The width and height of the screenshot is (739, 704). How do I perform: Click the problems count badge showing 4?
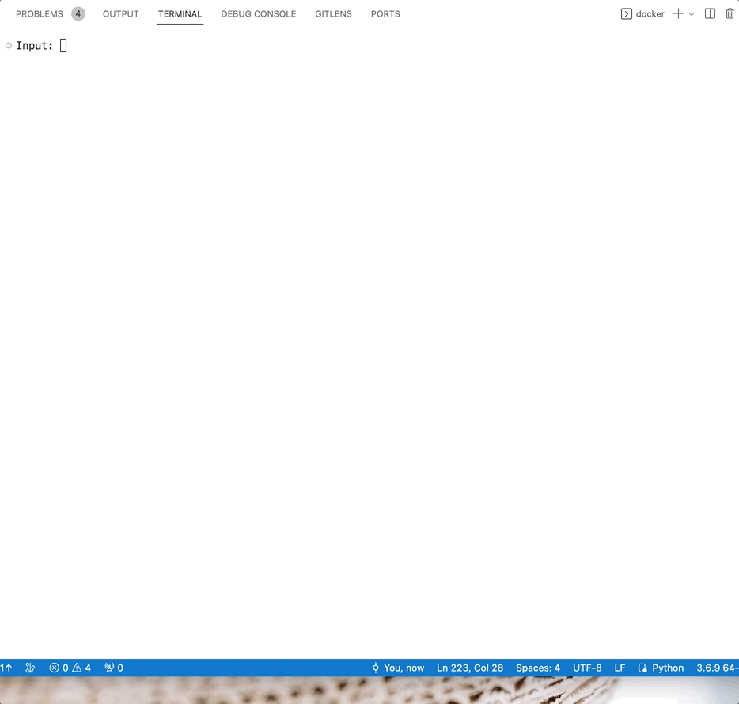(78, 14)
